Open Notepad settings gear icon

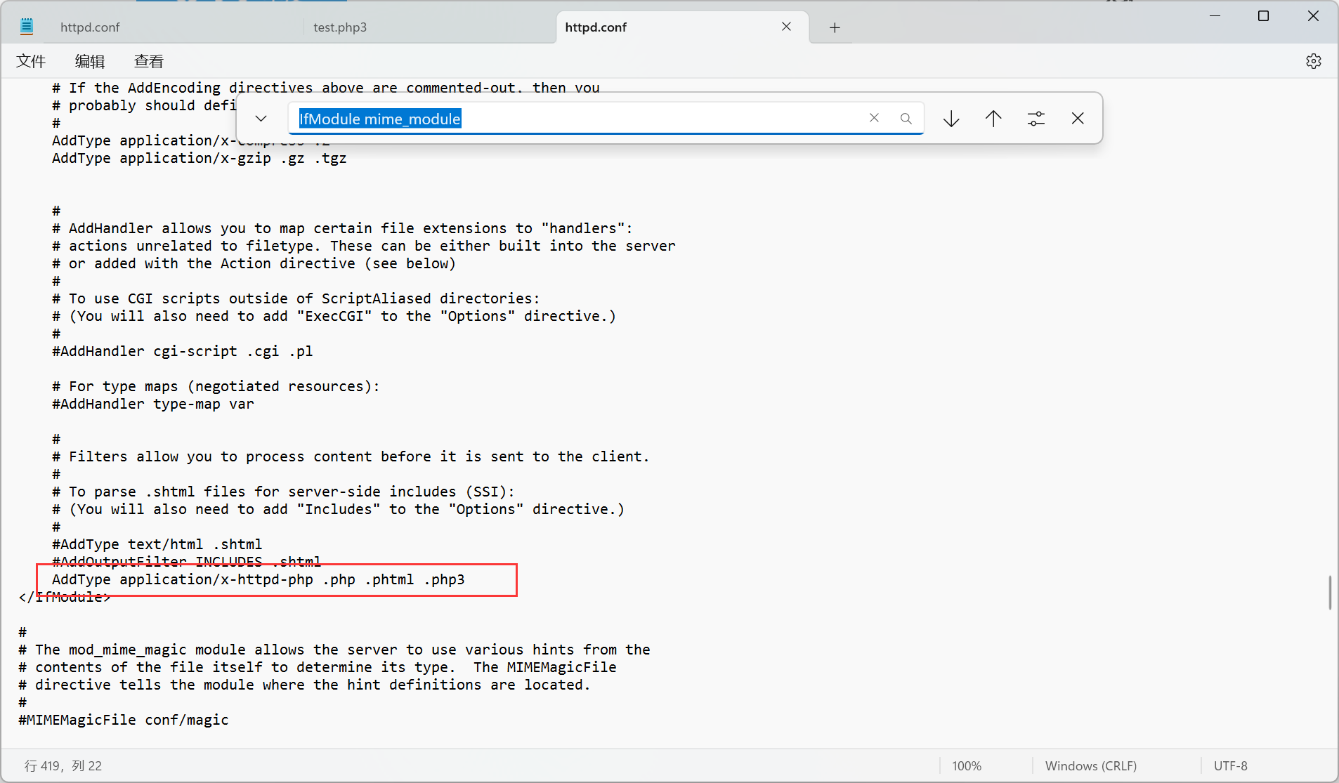[1313, 61]
